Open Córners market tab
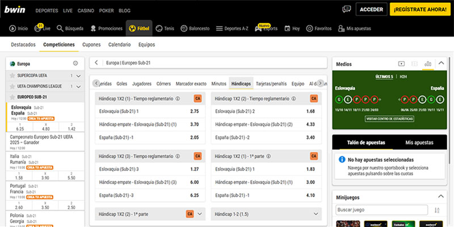The image size is (454, 227). (163, 83)
